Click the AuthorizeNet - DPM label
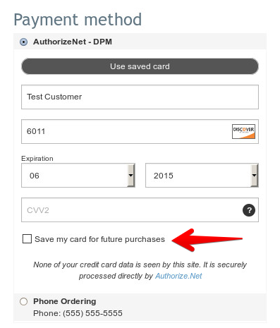This screenshot has width=280, height=328. tap(73, 42)
